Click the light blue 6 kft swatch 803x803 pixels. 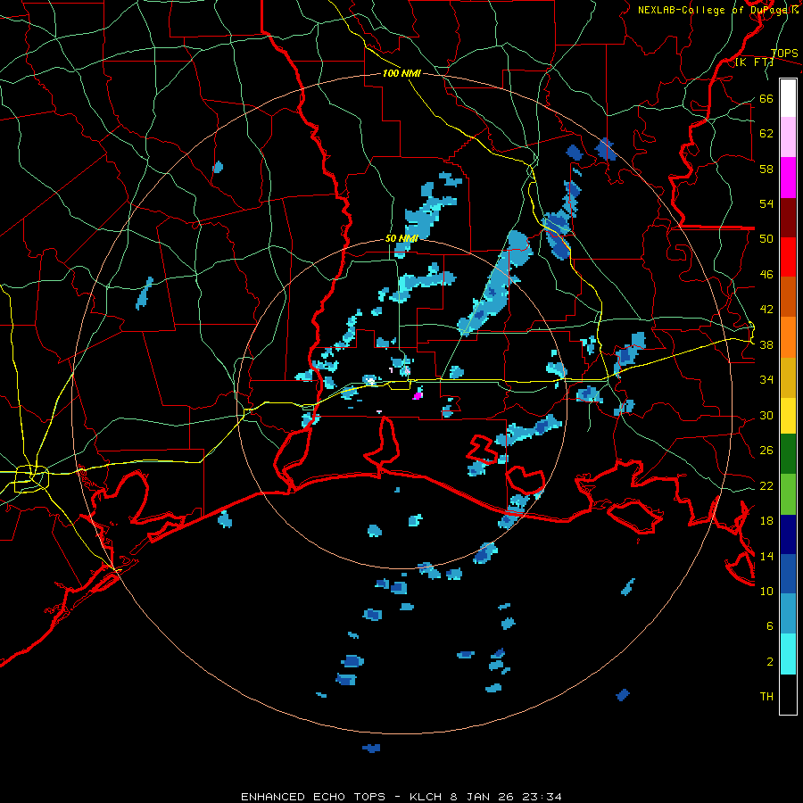pos(788,613)
